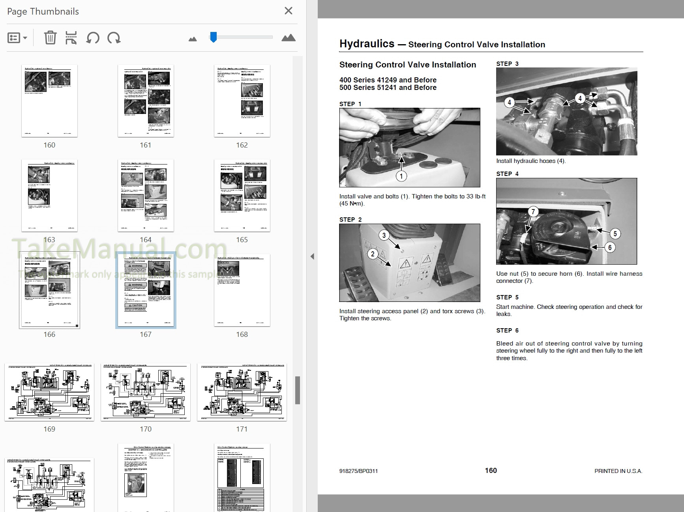Click the reduce thumbnail size icon
The height and width of the screenshot is (512, 684).
coord(193,39)
